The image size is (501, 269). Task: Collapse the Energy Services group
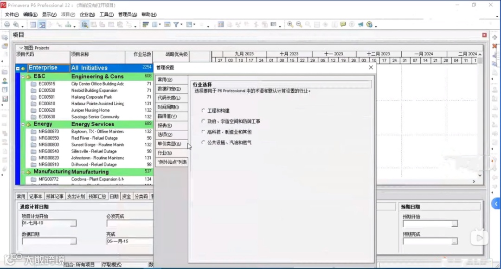click(x=23, y=124)
